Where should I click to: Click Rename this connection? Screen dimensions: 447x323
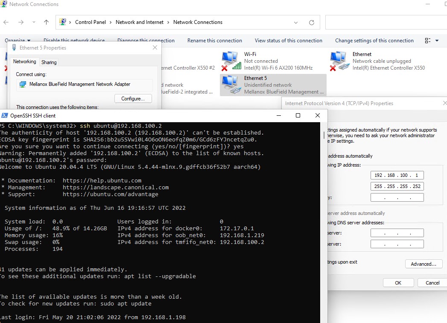click(214, 41)
